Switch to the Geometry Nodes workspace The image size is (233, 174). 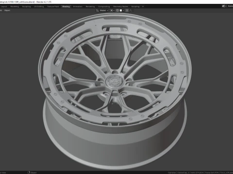click(120, 7)
